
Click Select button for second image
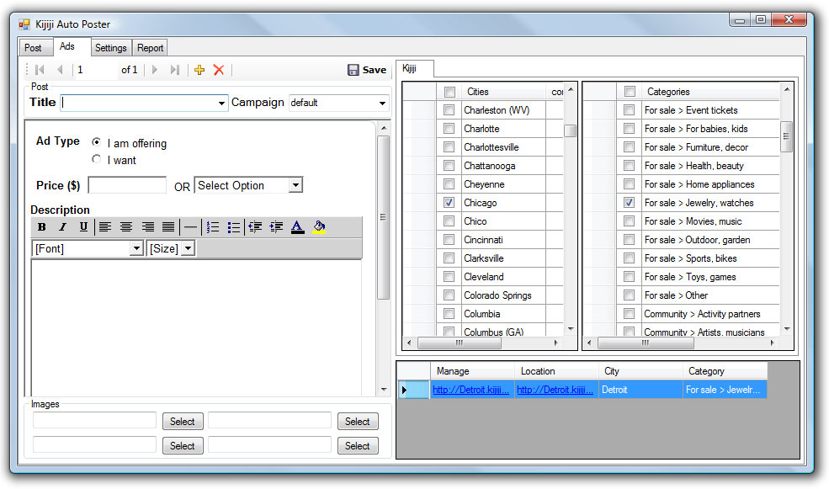[358, 422]
